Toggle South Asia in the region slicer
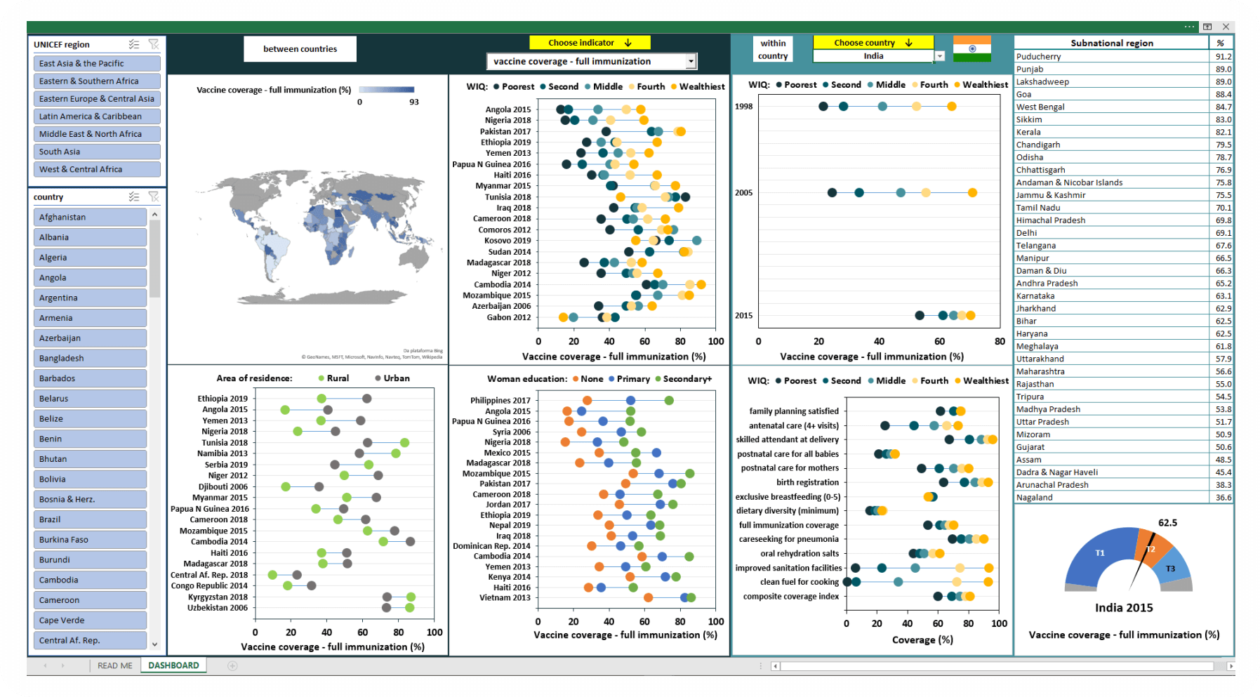This screenshot has height=697, width=1260. [97, 152]
